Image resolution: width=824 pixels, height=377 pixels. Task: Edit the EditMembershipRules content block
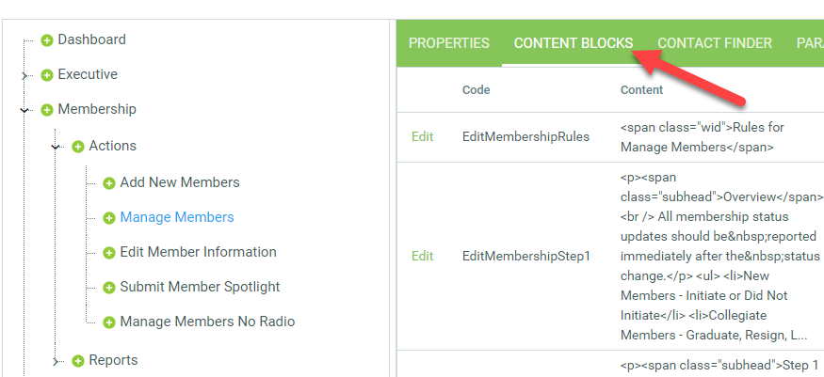click(x=423, y=136)
